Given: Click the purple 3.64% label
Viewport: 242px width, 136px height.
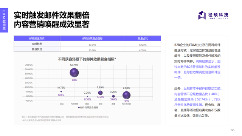Looking at the screenshot, I should (x=113, y=99).
